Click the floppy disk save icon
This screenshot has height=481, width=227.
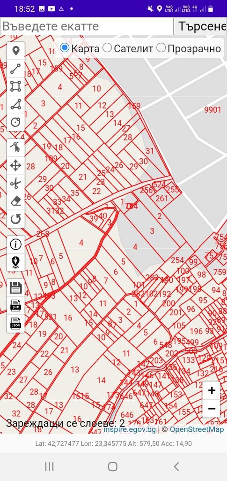pyautogui.click(x=15, y=288)
